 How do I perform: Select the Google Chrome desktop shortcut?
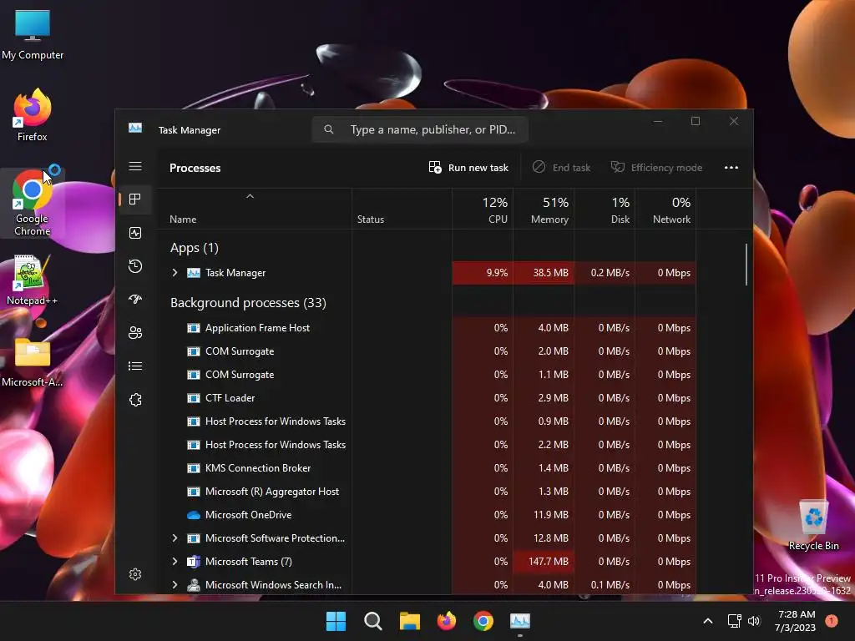click(x=33, y=203)
